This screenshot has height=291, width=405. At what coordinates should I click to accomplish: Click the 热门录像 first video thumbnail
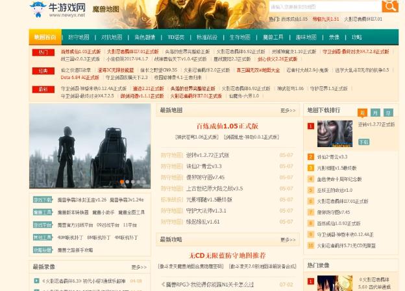coord(335,283)
